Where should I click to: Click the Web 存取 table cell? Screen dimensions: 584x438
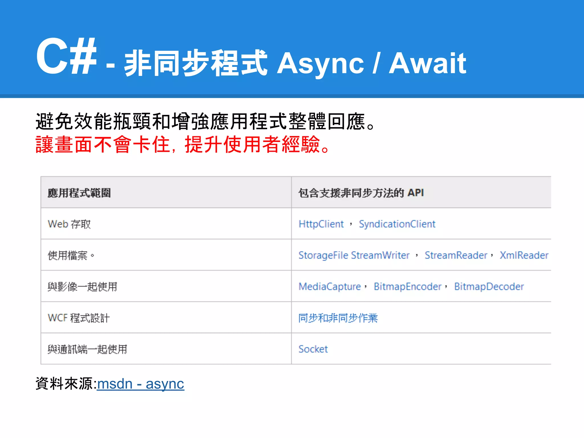pos(166,224)
